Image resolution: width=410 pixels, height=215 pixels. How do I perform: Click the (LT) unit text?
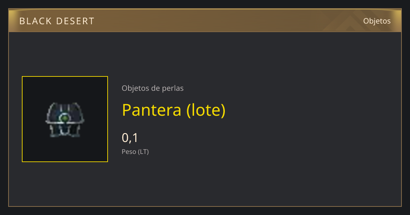tap(143, 152)
